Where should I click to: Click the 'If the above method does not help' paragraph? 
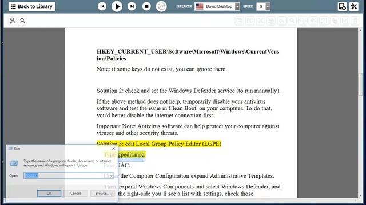(184, 108)
